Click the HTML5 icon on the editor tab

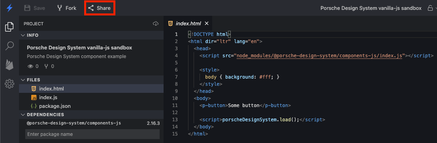170,23
